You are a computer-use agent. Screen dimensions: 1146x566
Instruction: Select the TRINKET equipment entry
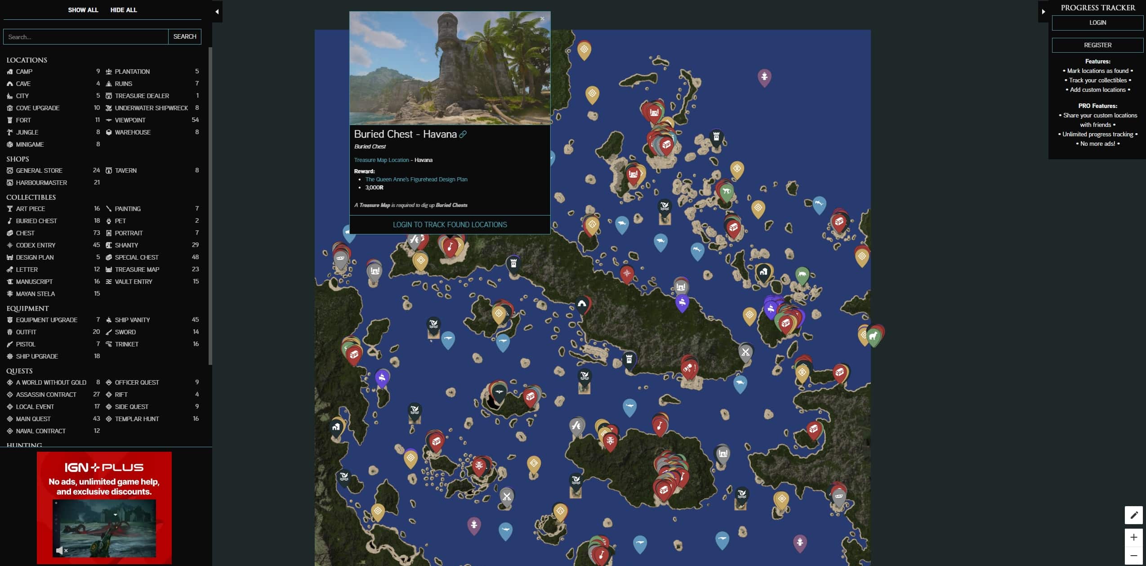pyautogui.click(x=152, y=344)
